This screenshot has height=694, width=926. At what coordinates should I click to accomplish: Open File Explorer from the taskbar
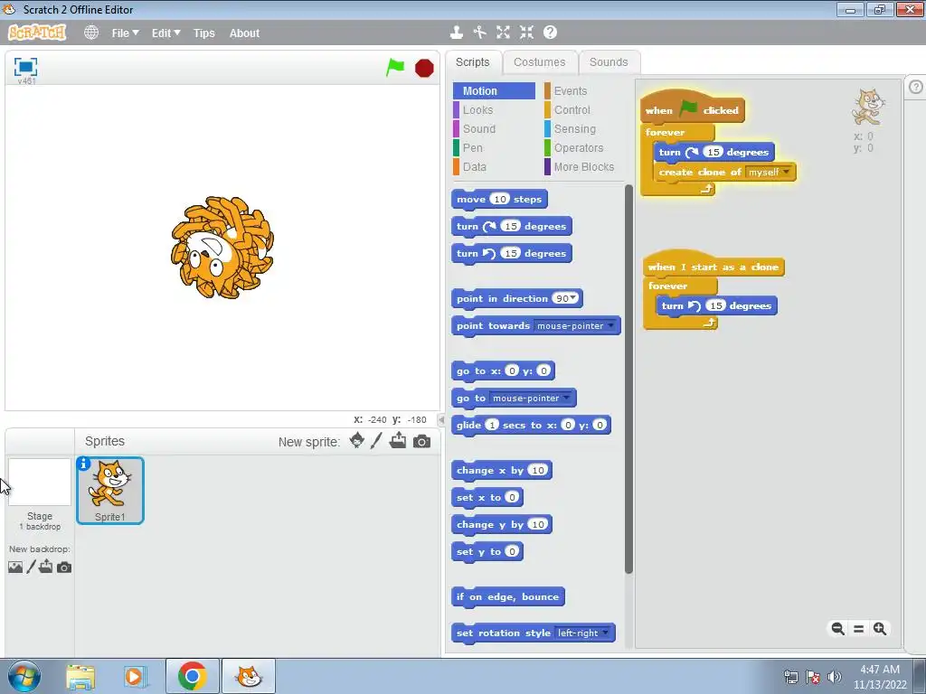click(x=80, y=676)
